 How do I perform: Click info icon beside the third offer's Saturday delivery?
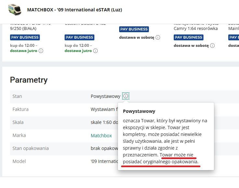(x=158, y=37)
